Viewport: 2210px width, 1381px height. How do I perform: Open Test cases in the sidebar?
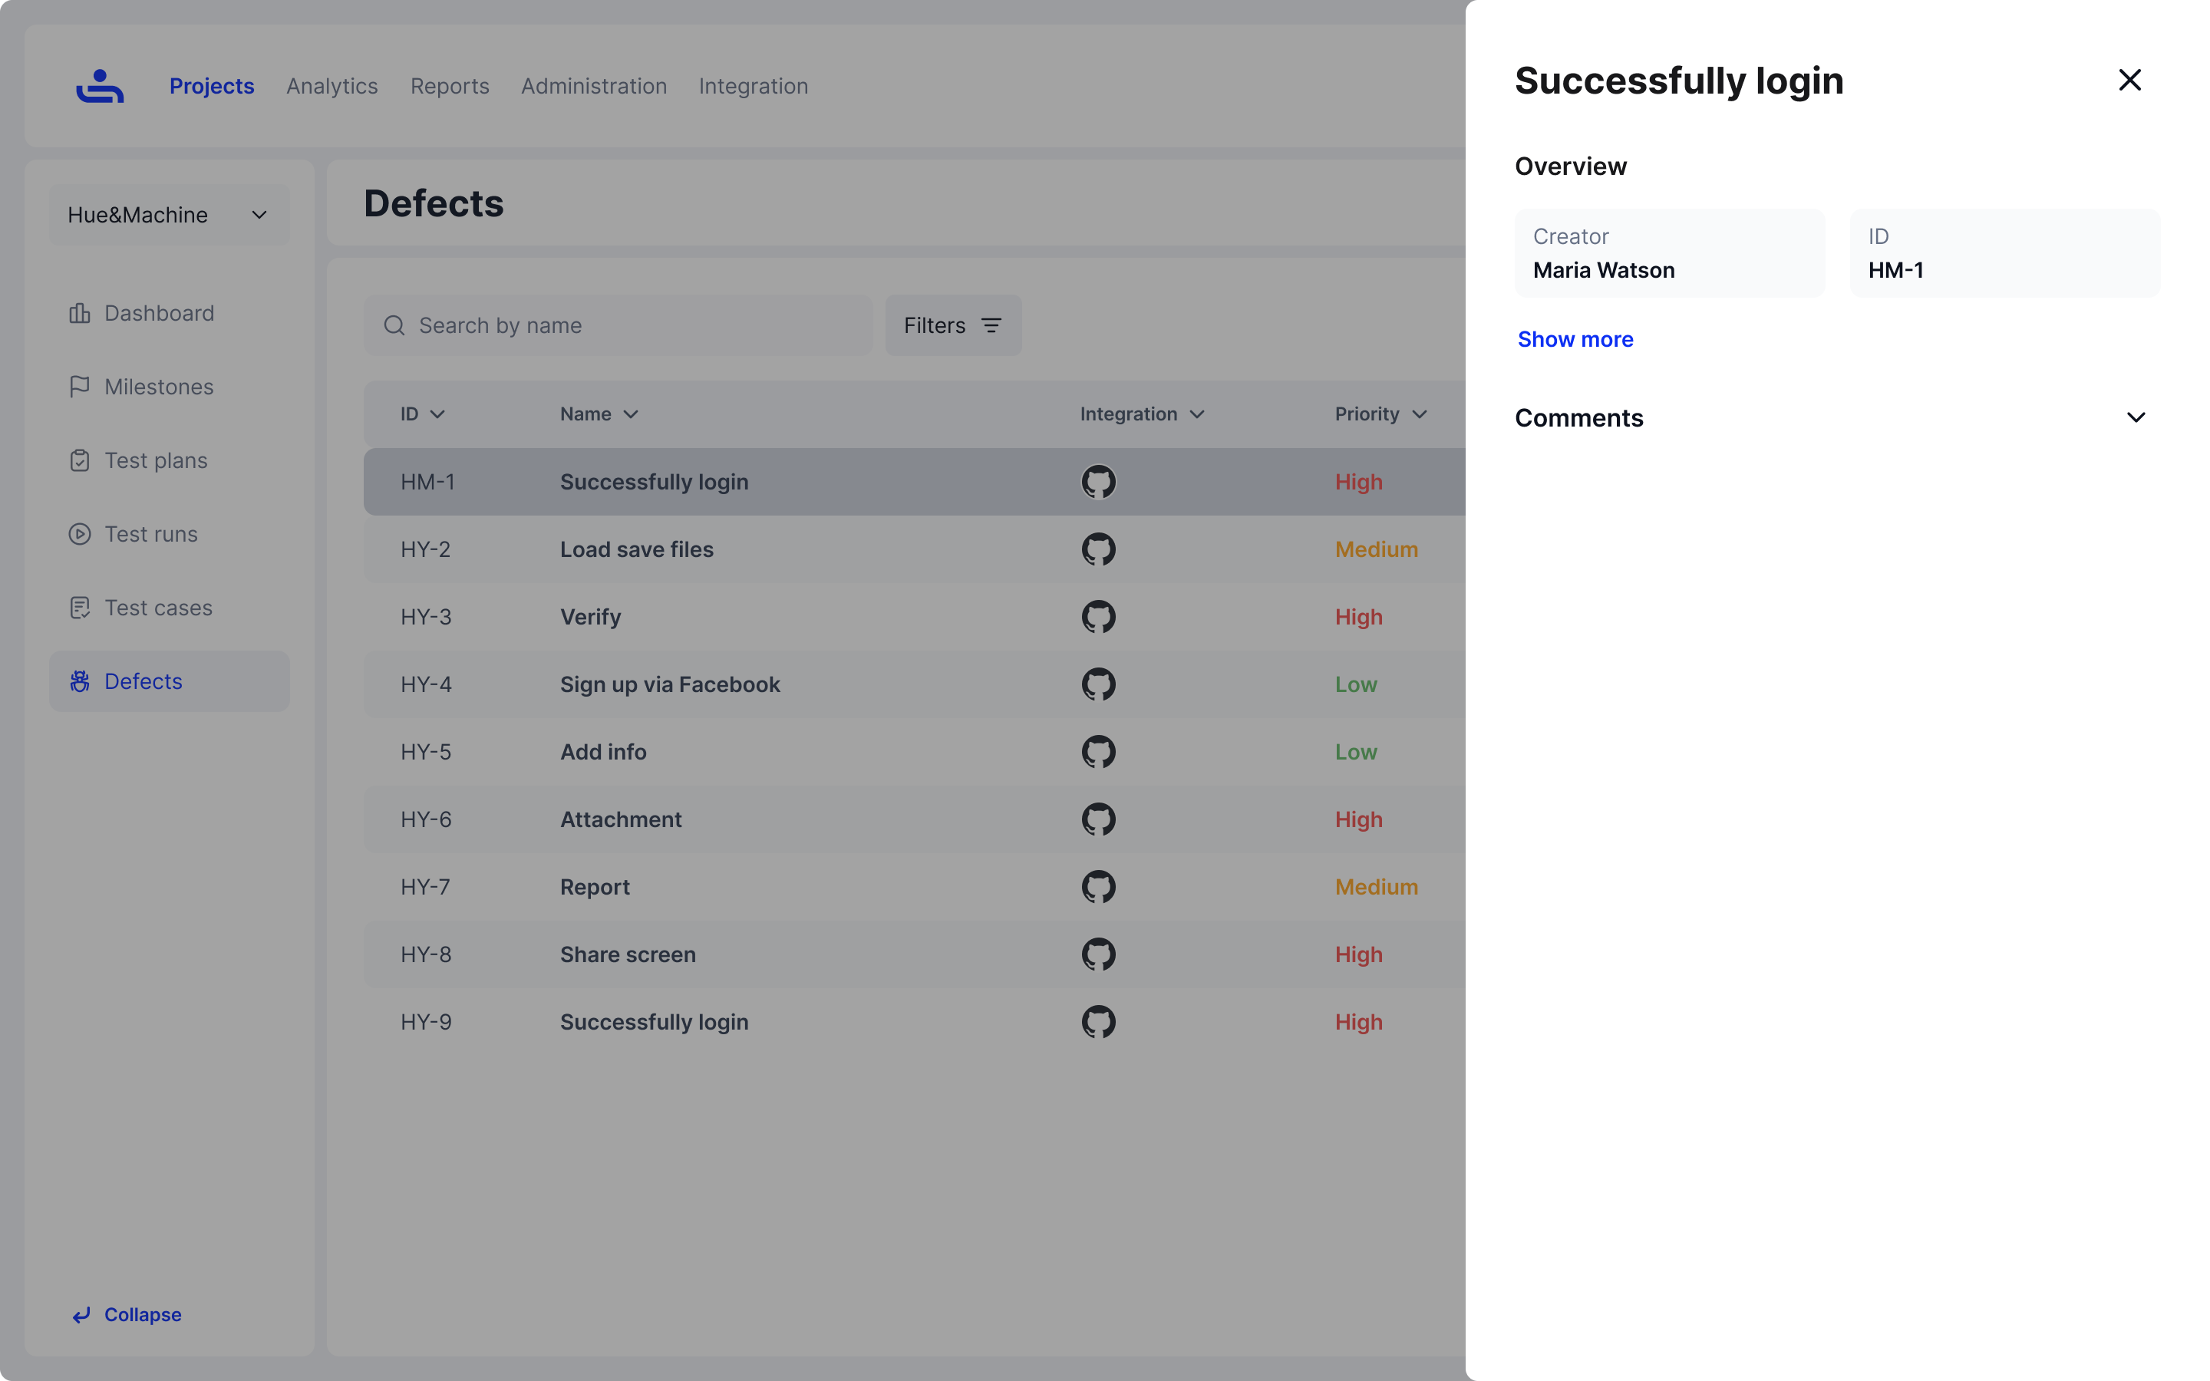158,608
